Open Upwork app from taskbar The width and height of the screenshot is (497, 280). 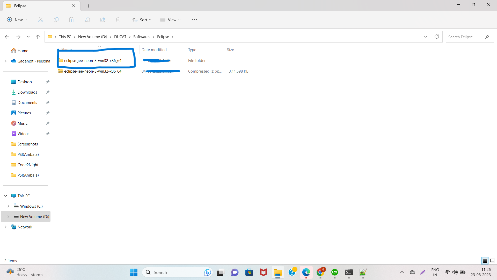pos(335,272)
